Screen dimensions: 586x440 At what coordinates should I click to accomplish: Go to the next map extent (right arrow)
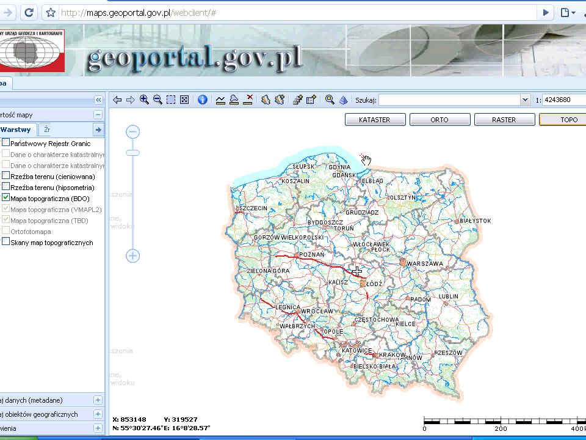click(131, 100)
